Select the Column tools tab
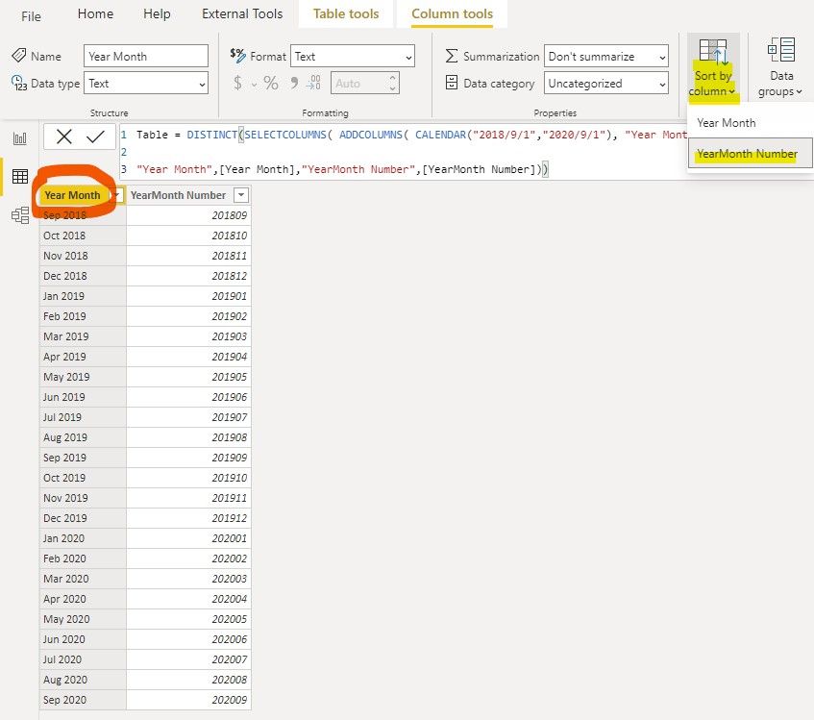Viewport: 814px width, 720px height. [452, 14]
